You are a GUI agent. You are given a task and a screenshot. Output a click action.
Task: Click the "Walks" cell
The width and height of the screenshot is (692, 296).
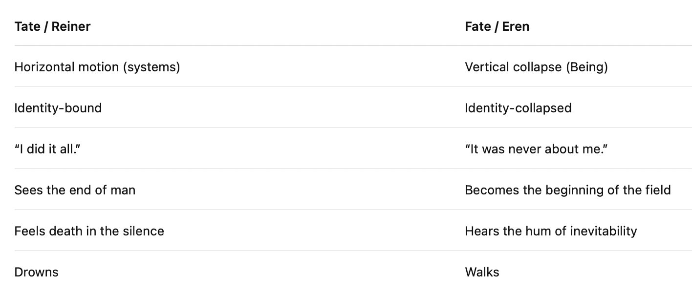(x=482, y=272)
